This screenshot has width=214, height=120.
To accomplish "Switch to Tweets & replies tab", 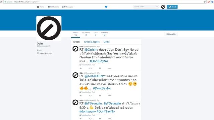I will [92, 42].
